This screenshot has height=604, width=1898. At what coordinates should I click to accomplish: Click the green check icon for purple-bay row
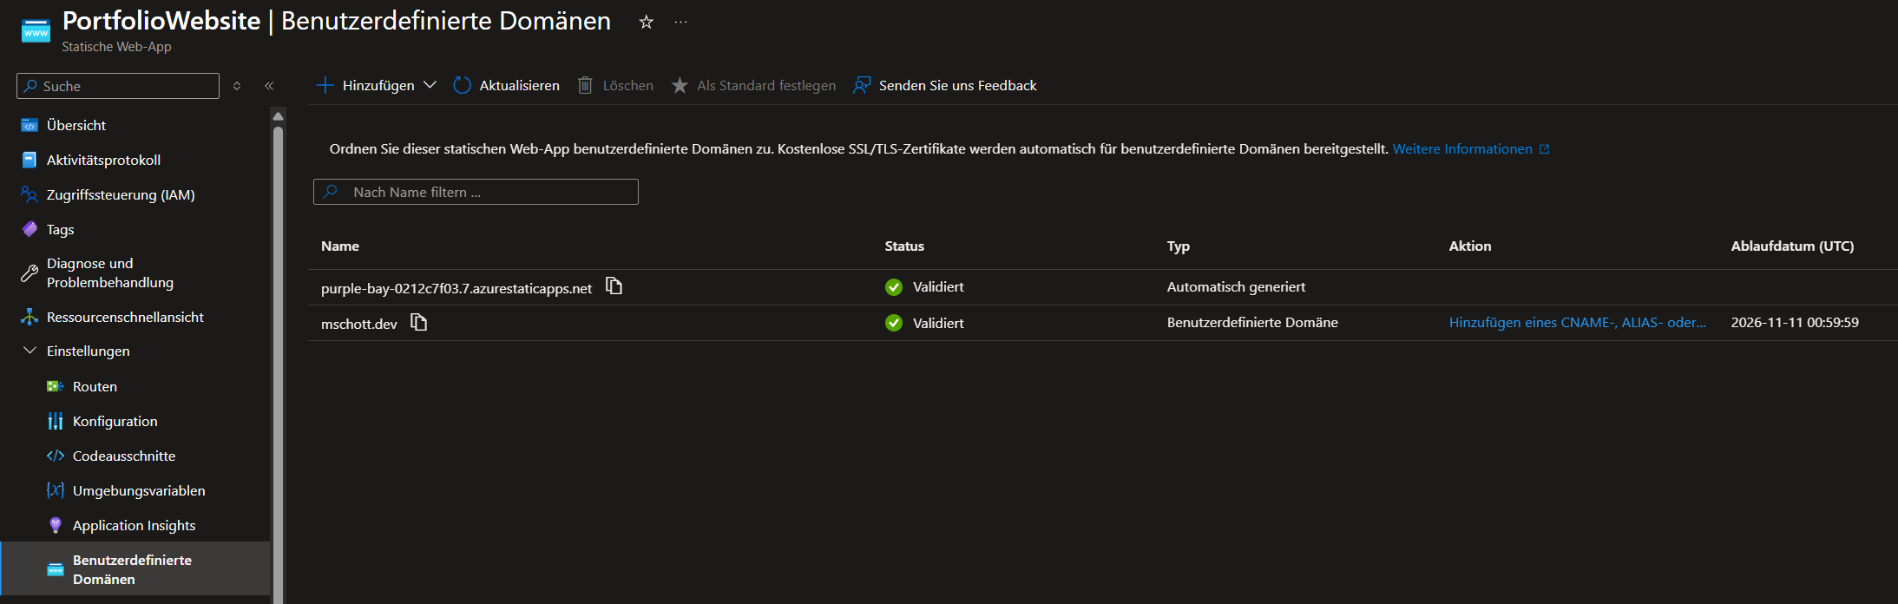point(894,287)
